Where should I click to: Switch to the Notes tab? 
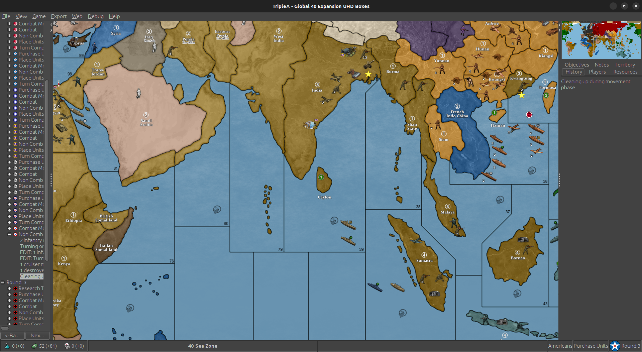point(602,65)
